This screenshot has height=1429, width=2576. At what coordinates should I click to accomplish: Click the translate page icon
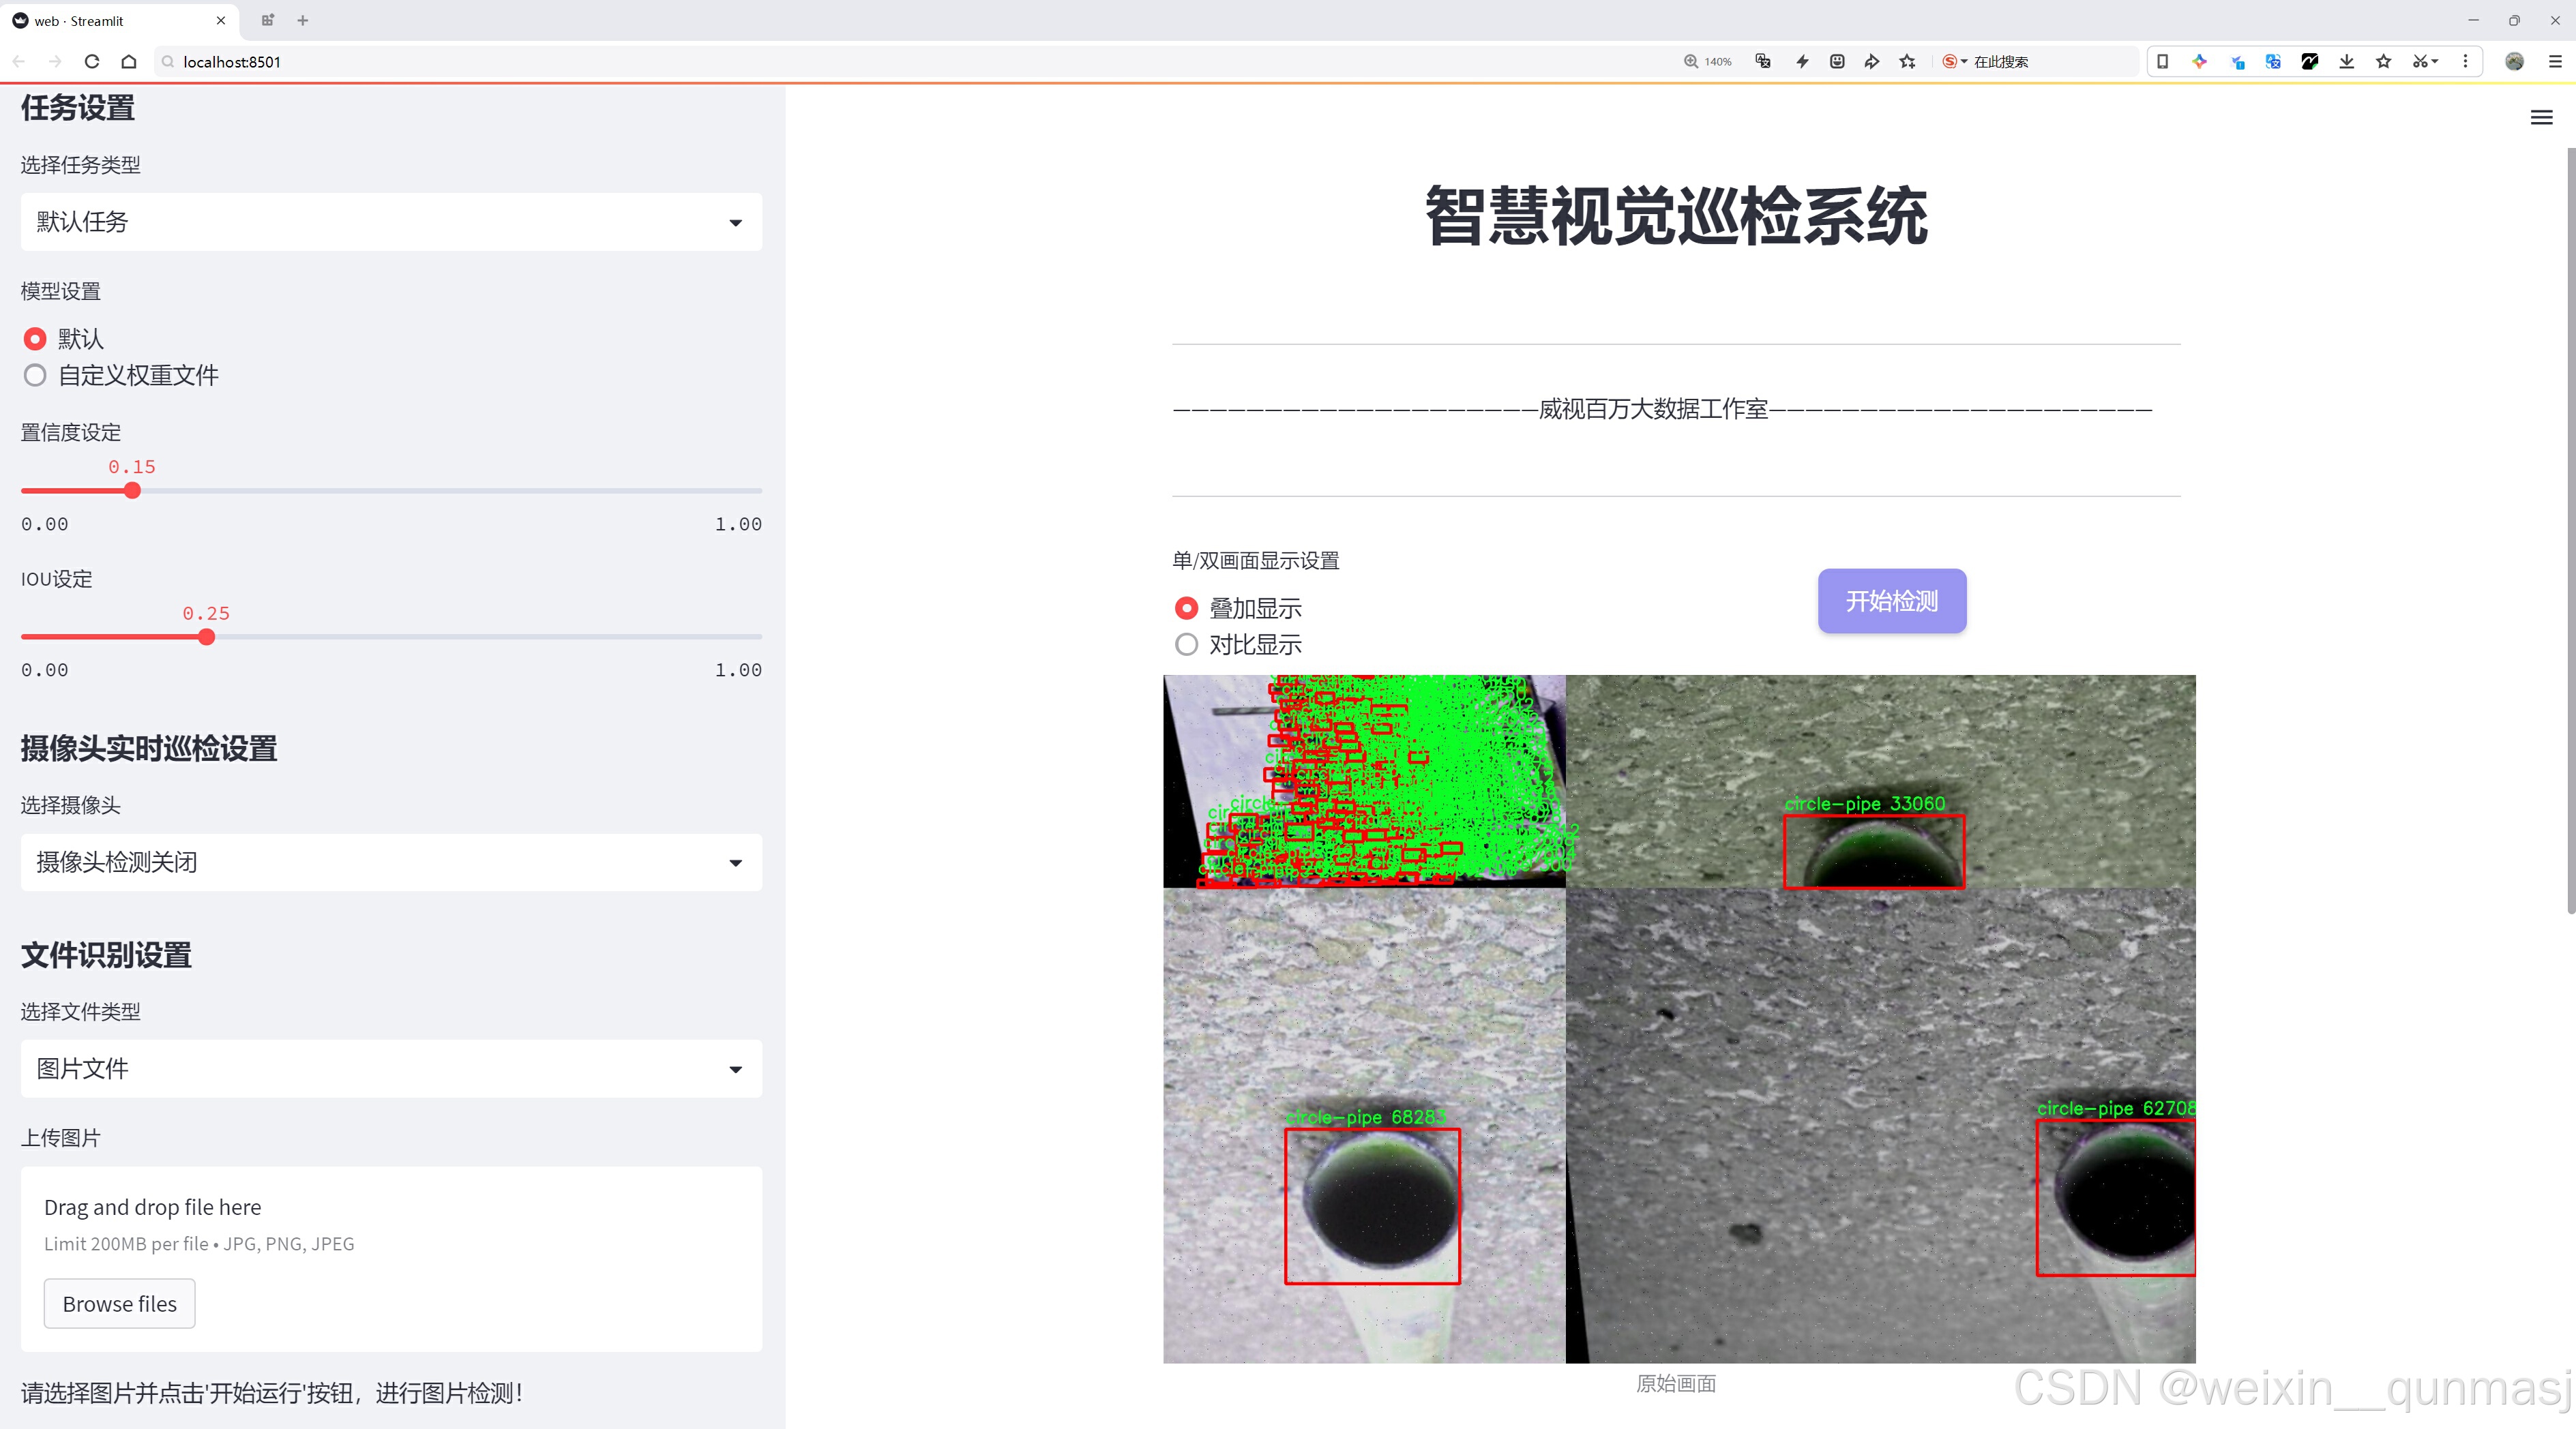tap(1763, 62)
